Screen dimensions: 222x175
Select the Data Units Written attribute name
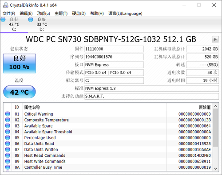pos(41,150)
